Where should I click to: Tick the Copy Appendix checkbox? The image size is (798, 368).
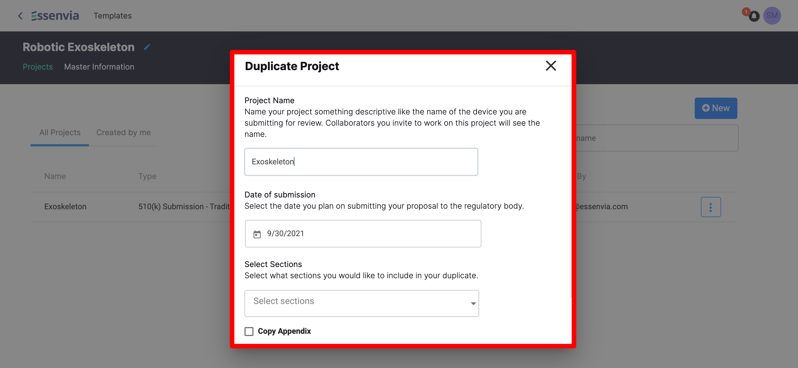(x=249, y=331)
